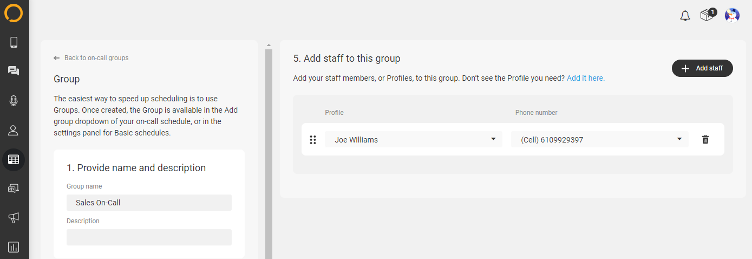Open the microphone recordings sidebar icon
This screenshot has width=752, height=259.
(14, 101)
